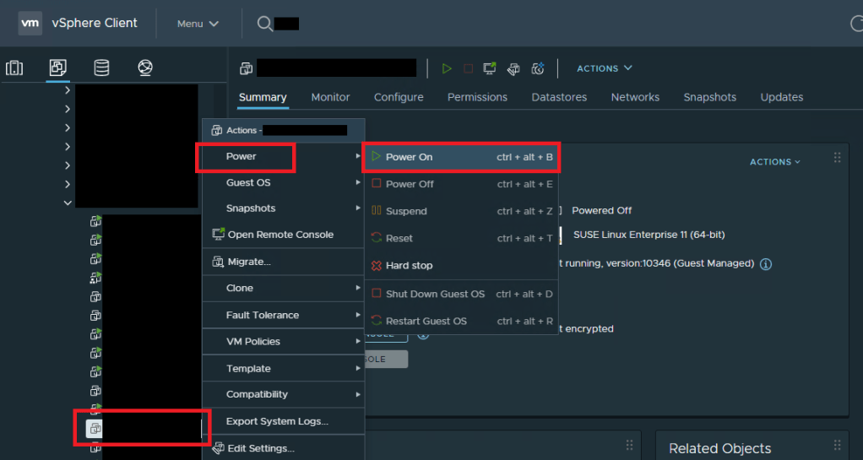Click the info icon beside Guest Managed
The height and width of the screenshot is (460, 863).
point(766,263)
